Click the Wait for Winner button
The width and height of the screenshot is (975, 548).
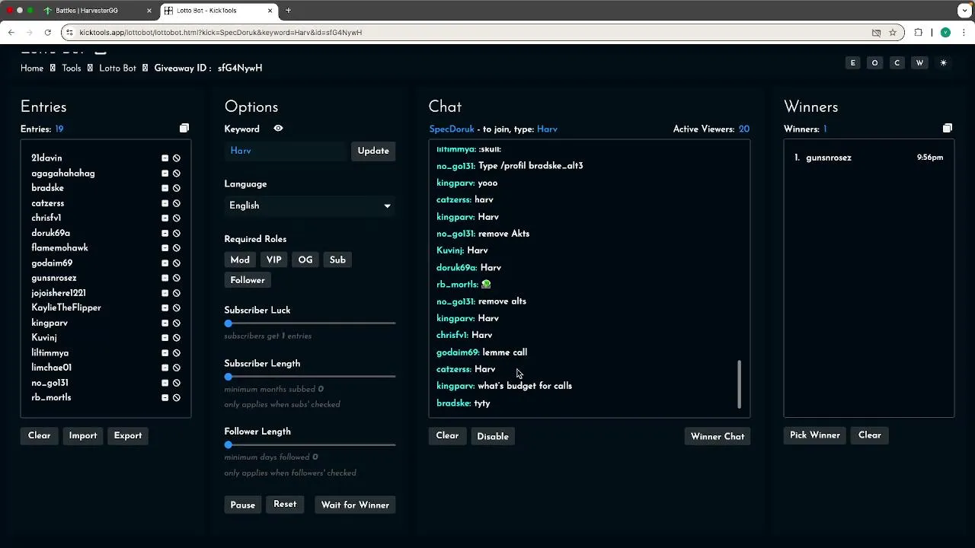[355, 505]
